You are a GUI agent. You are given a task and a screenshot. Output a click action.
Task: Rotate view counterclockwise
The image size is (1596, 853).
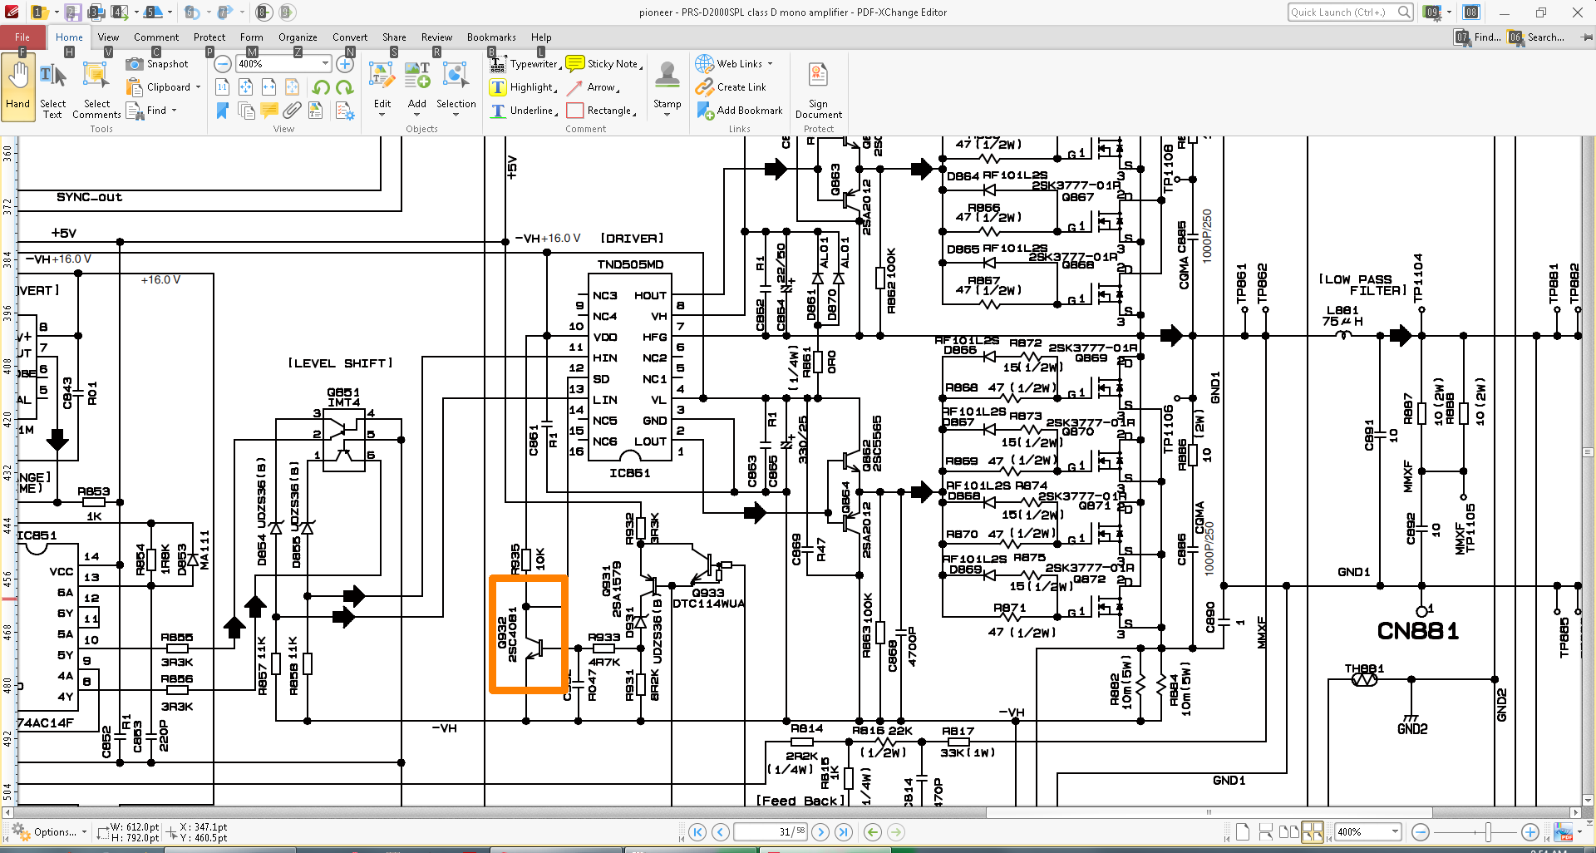pyautogui.click(x=322, y=87)
